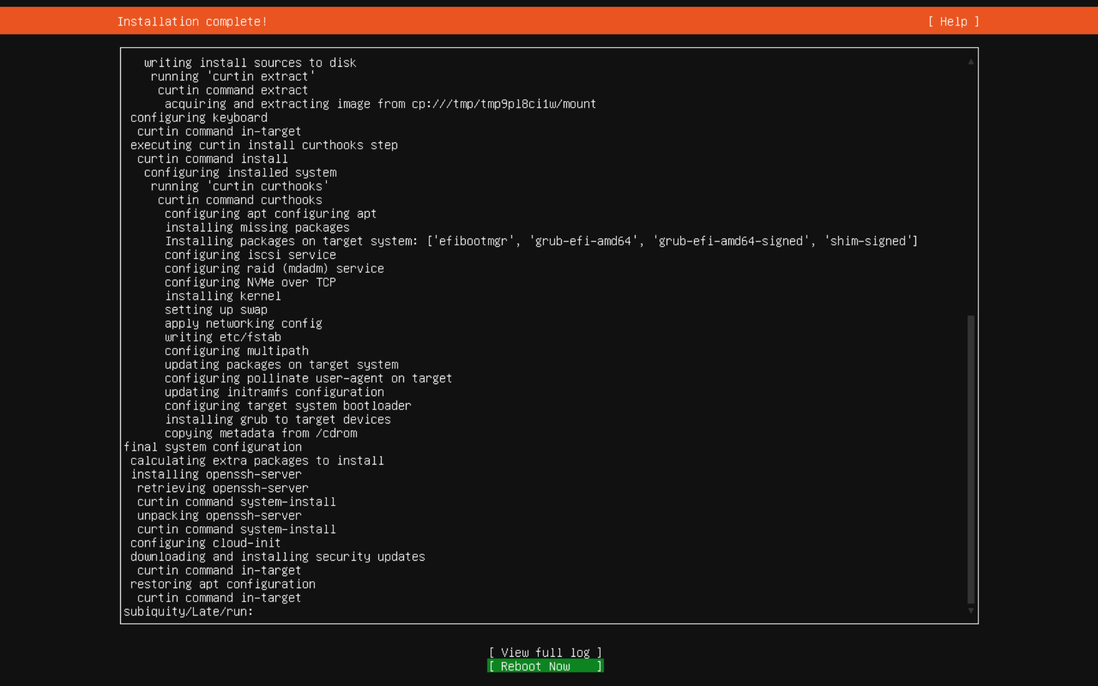1098x686 pixels.
Task: Select View full log
Action: click(x=545, y=652)
